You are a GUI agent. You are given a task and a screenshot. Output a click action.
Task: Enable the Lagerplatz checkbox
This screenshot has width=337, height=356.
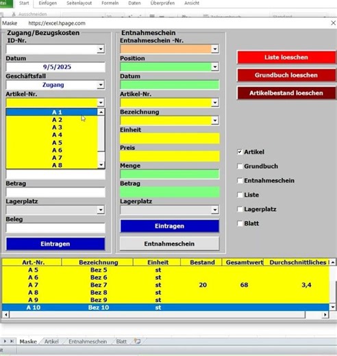pos(240,209)
